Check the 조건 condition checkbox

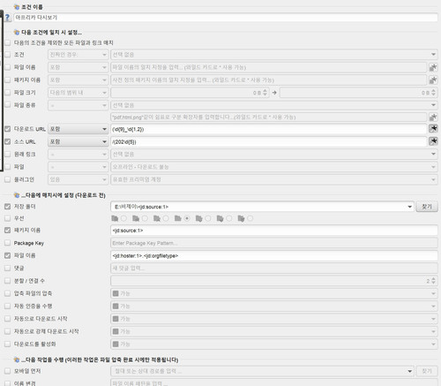pyautogui.click(x=8, y=55)
